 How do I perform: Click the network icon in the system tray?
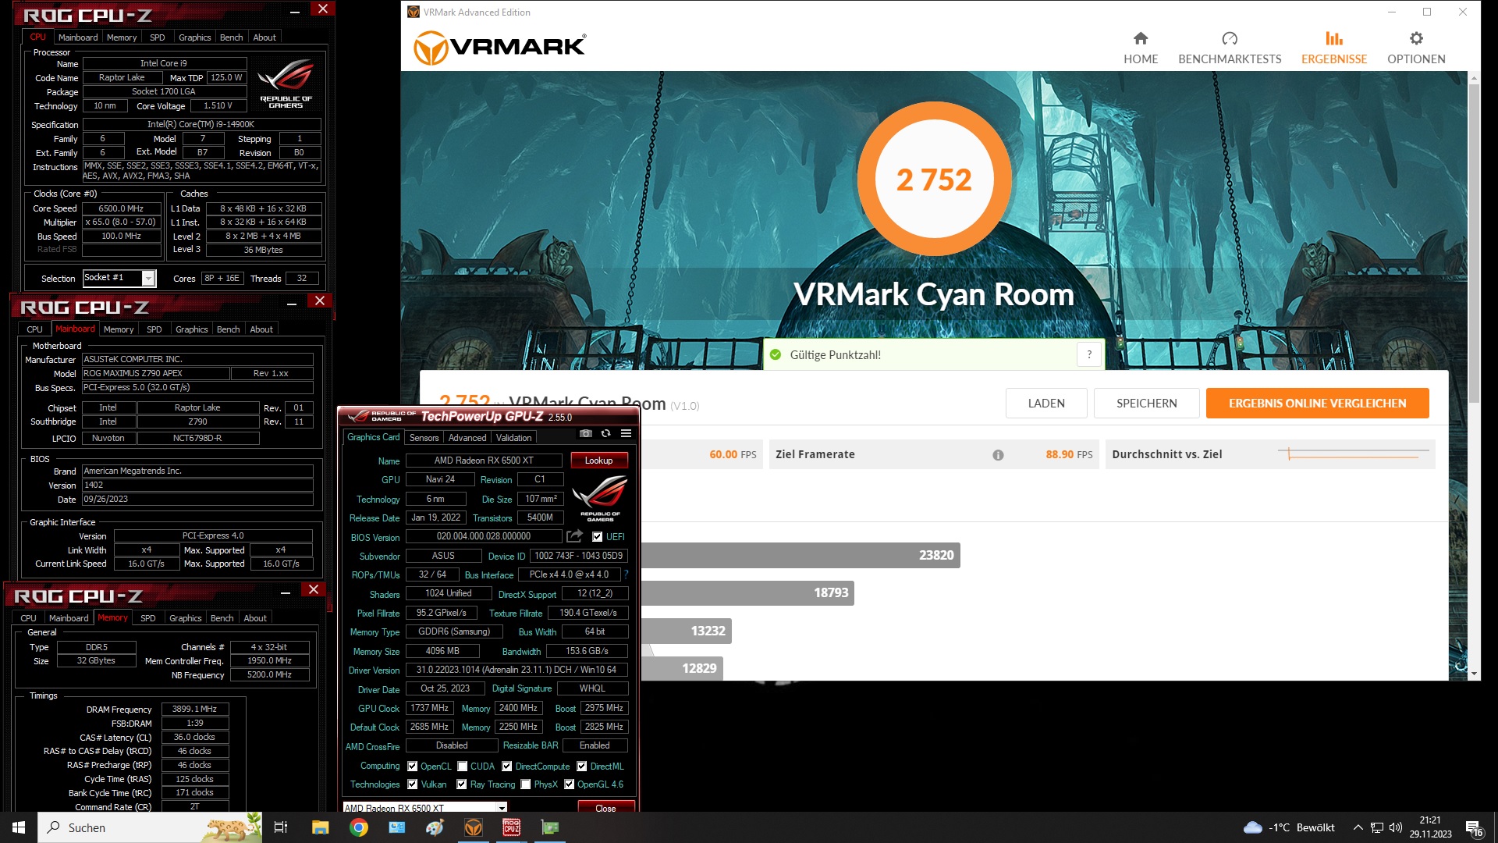tap(1377, 827)
